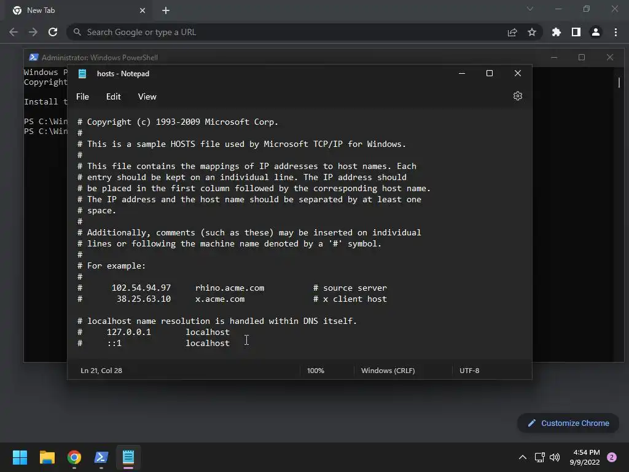Click the PowerShell icon in its title bar
Viewport: 629px width, 472px height.
click(34, 57)
